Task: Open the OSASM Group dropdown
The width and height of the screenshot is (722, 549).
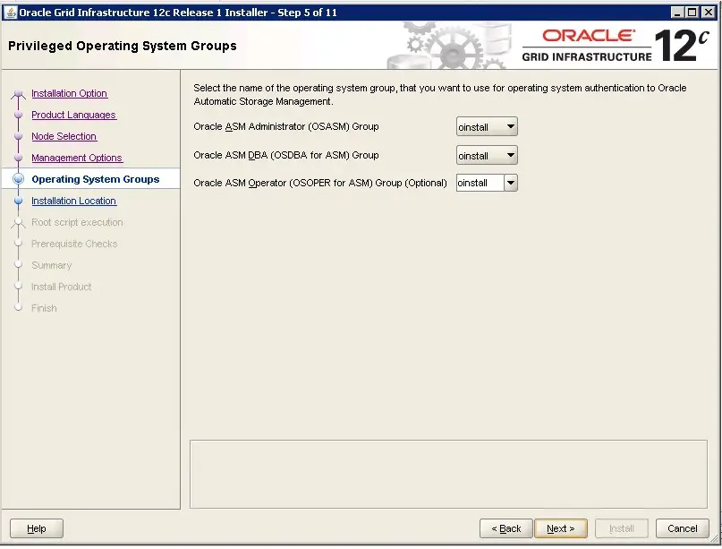Action: [x=487, y=127]
